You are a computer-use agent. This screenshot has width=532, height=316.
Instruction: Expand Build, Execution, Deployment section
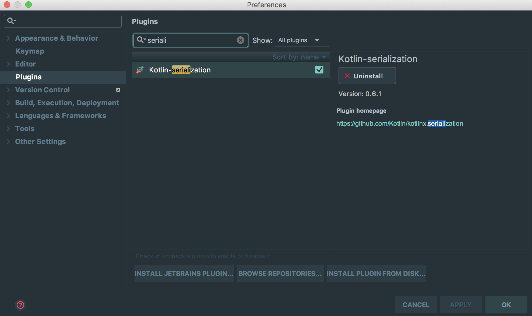8,103
